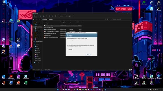Open the Twitch desktop icon

click(4, 46)
